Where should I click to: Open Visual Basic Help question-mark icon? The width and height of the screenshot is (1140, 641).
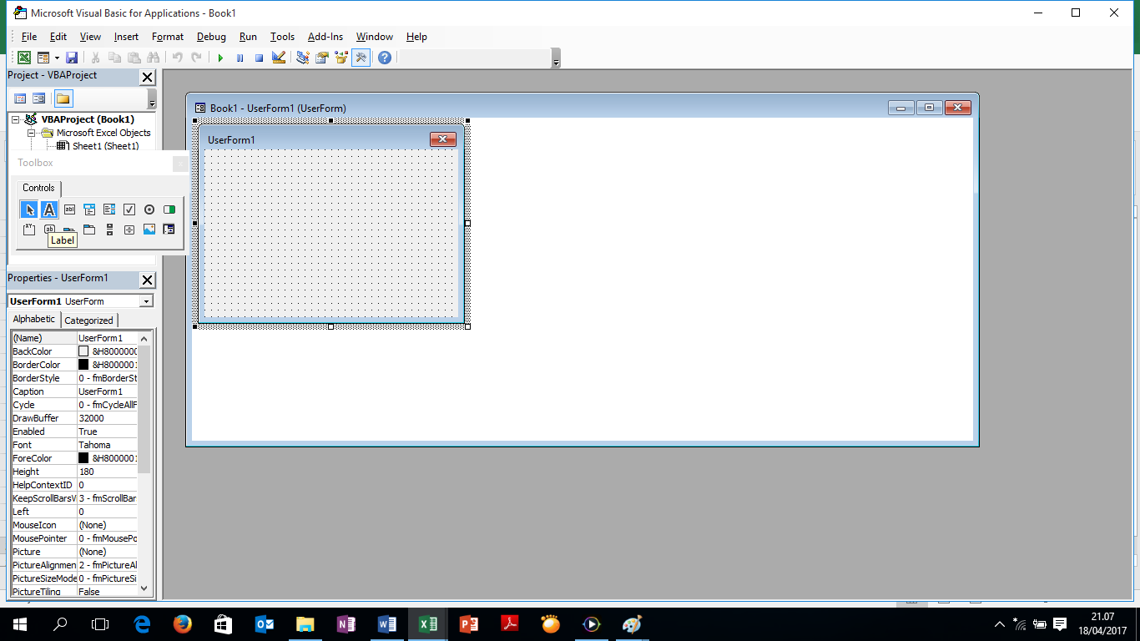tap(384, 58)
